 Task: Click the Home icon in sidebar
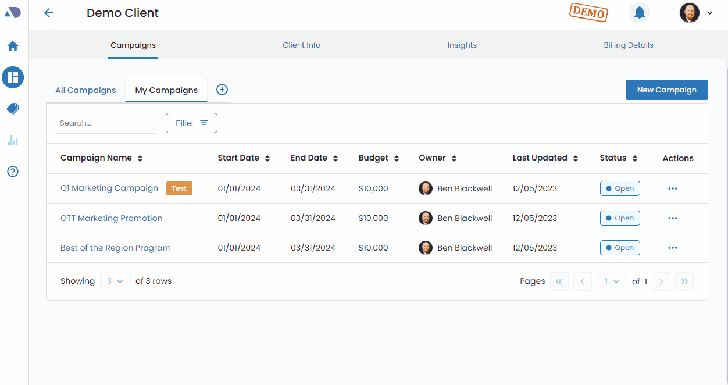point(13,47)
